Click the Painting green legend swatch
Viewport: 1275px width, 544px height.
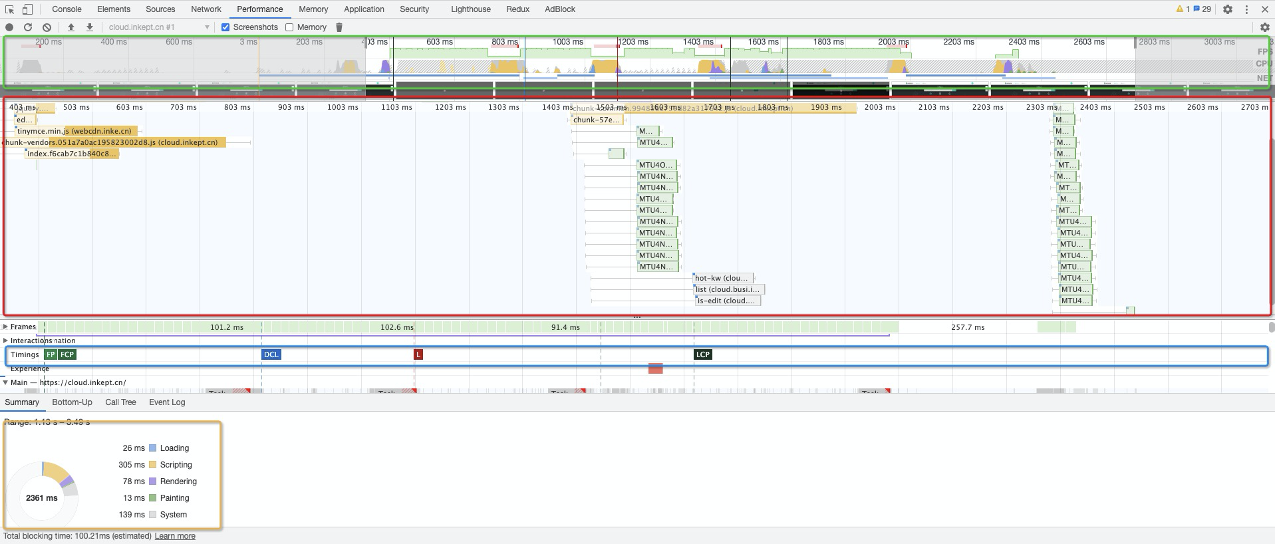[153, 498]
